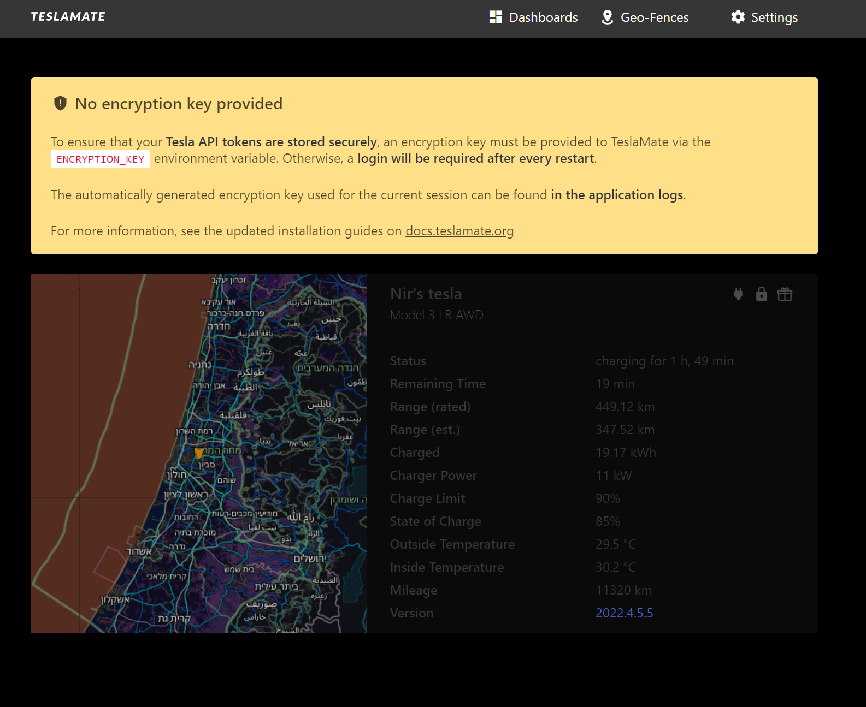The width and height of the screenshot is (866, 707).
Task: Click the Inside Temperature label
Action: pyautogui.click(x=447, y=567)
